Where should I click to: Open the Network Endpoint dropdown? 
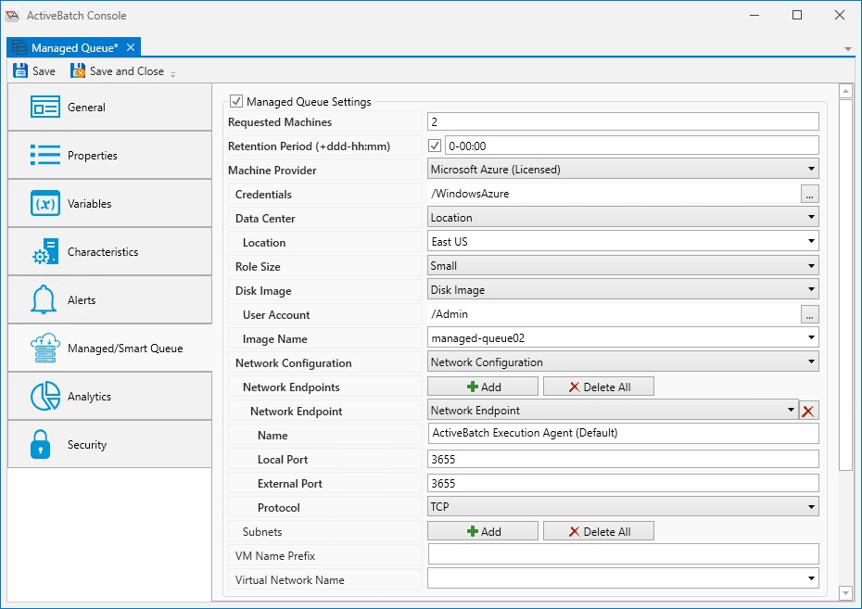(613, 410)
